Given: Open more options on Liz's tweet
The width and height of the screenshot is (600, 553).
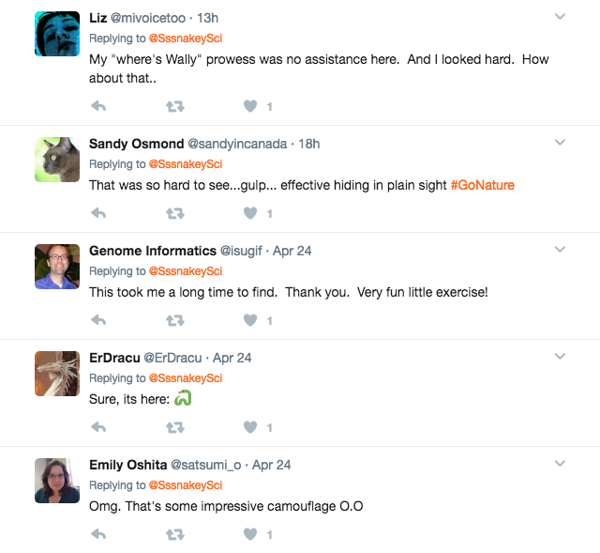Looking at the screenshot, I should coord(560,17).
